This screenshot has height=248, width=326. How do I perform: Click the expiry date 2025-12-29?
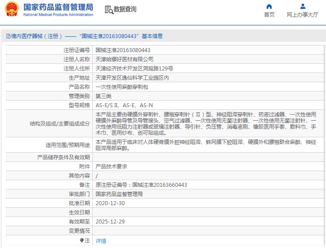110,222
